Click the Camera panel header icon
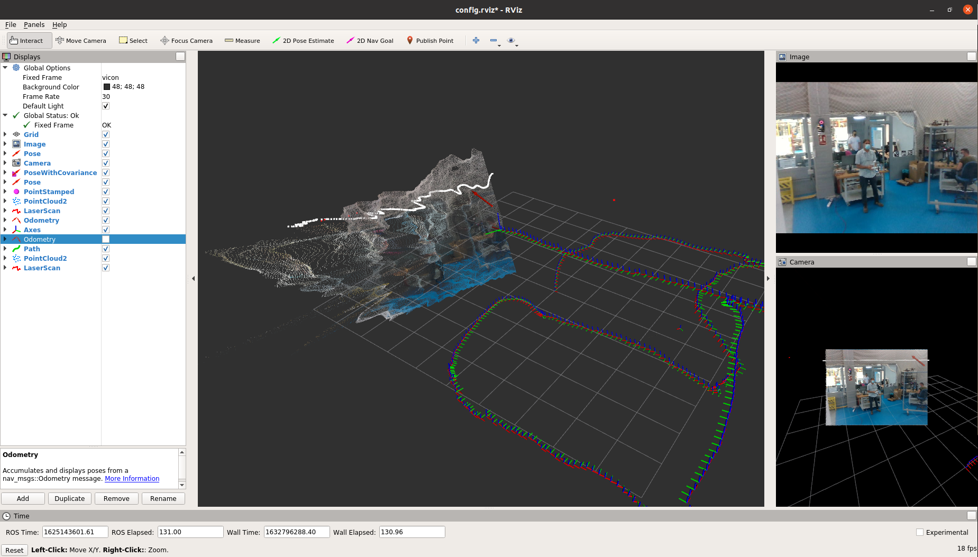The height and width of the screenshot is (557, 978). click(782, 262)
